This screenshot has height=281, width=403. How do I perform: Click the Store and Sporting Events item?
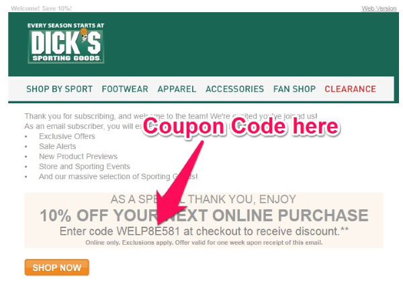(85, 166)
